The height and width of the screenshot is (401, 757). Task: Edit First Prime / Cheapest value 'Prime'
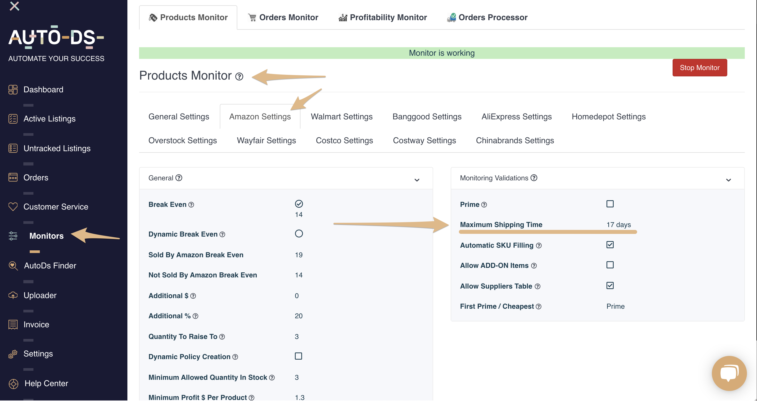point(615,306)
